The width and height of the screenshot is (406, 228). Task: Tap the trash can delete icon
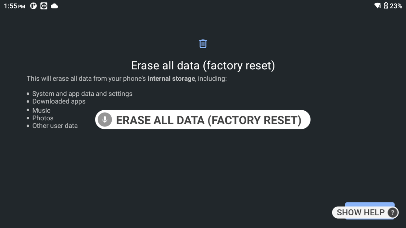click(x=203, y=43)
